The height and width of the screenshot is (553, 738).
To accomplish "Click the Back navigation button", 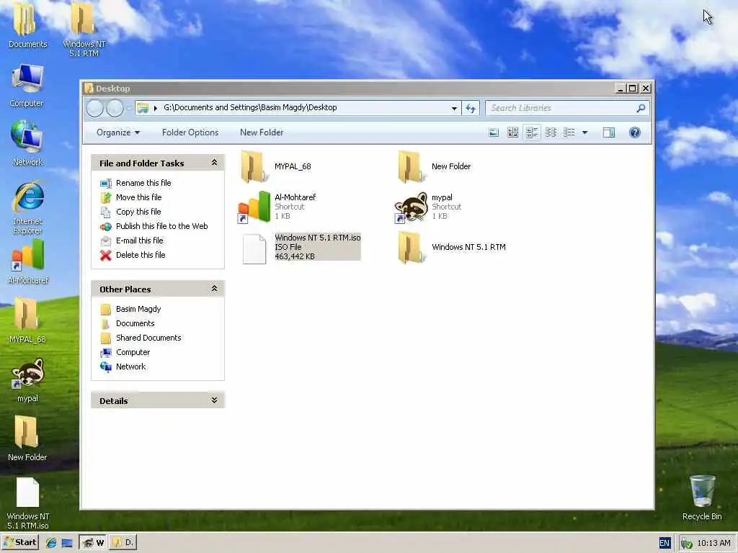I will coord(95,108).
